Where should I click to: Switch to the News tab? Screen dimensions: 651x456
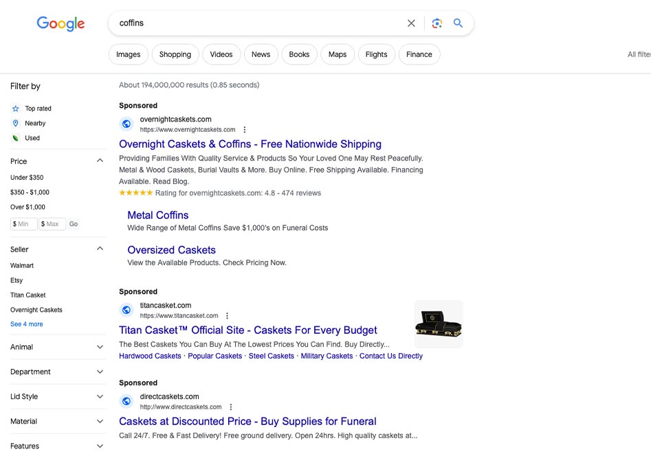(x=261, y=54)
